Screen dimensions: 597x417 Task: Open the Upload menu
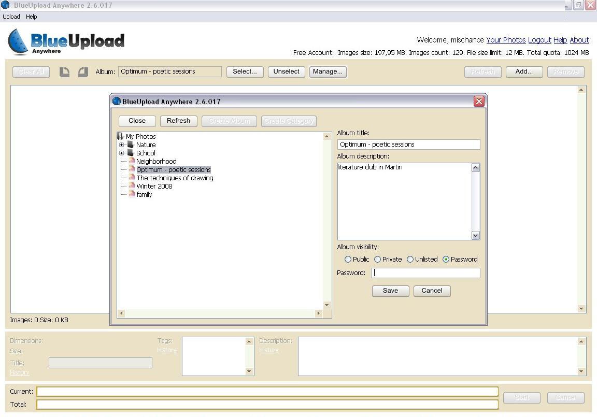[11, 17]
